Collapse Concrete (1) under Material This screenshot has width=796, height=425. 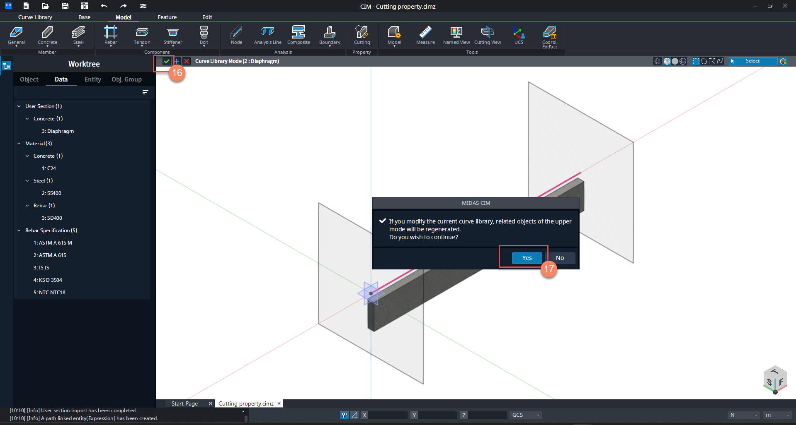pos(27,156)
